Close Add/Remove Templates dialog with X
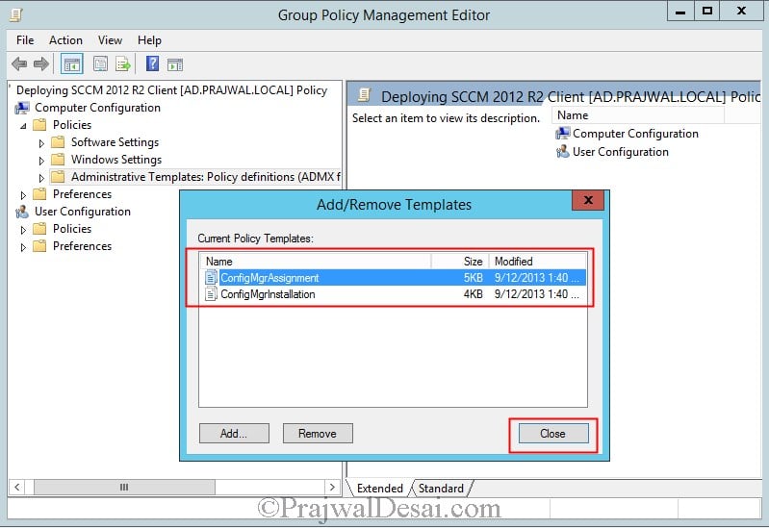The width and height of the screenshot is (769, 528). (x=588, y=200)
